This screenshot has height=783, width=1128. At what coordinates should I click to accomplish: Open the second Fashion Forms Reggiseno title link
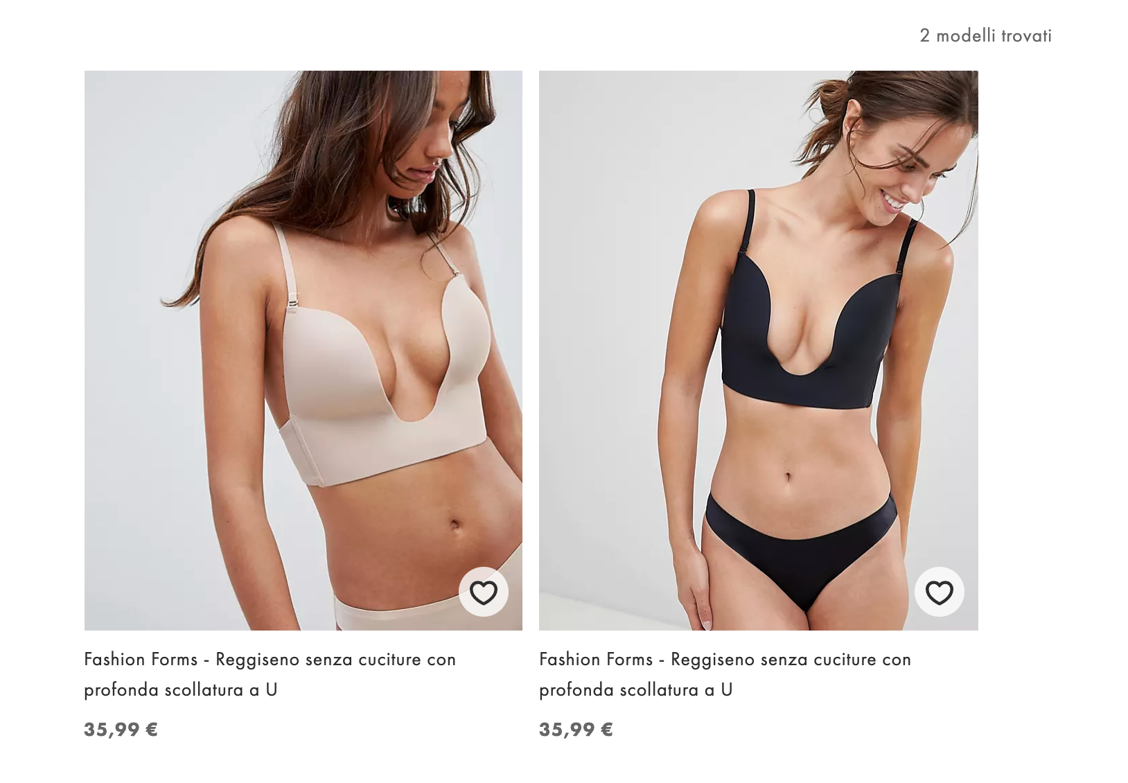725,674
